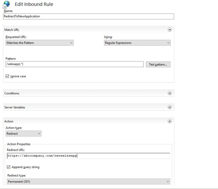
Task: Open the Using Regular Expressions dropdown
Action: [137, 43]
